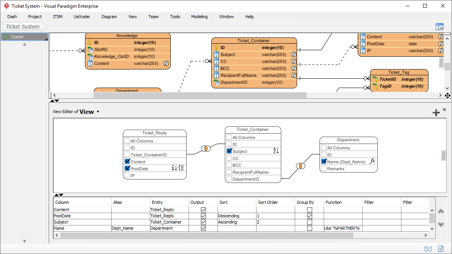The height and width of the screenshot is (254, 452).
Task: Uncheck Content column in Ticket_Reply
Action: [127, 162]
